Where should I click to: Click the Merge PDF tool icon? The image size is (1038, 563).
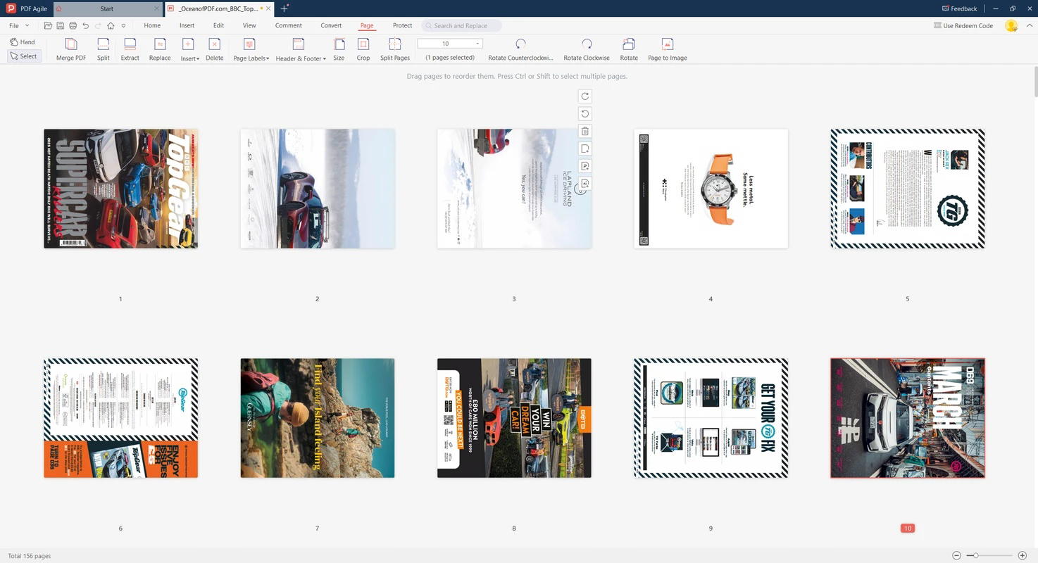(71, 44)
